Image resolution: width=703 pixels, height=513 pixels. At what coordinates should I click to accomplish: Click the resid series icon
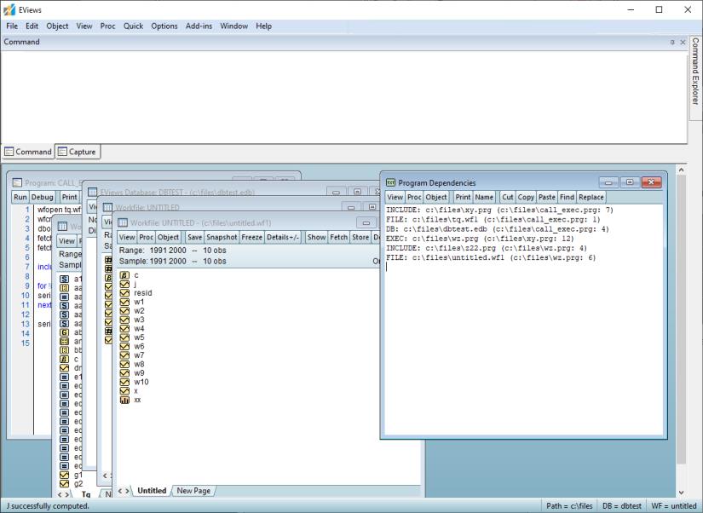[124, 293]
